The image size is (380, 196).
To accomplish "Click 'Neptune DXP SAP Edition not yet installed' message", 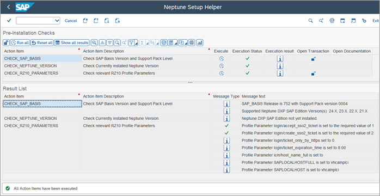I will (x=280, y=118).
